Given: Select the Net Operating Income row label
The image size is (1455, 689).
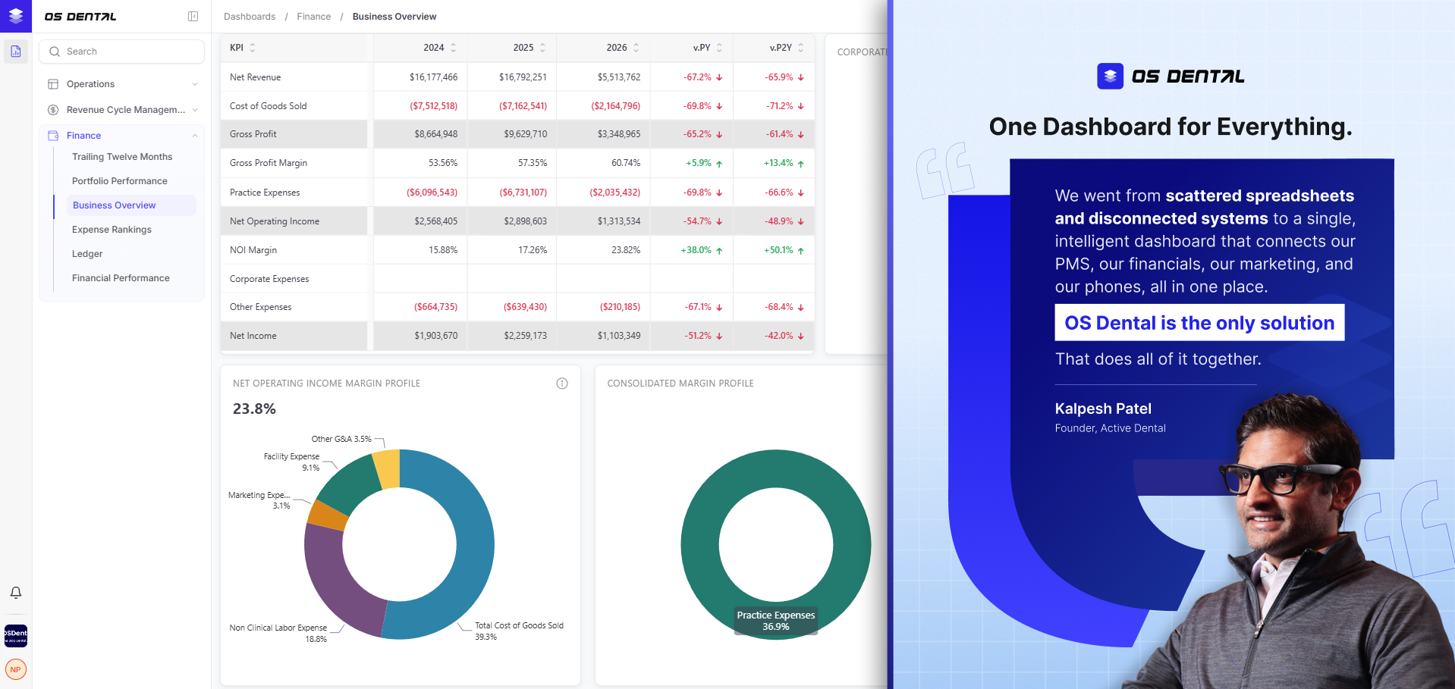Looking at the screenshot, I should [x=275, y=221].
